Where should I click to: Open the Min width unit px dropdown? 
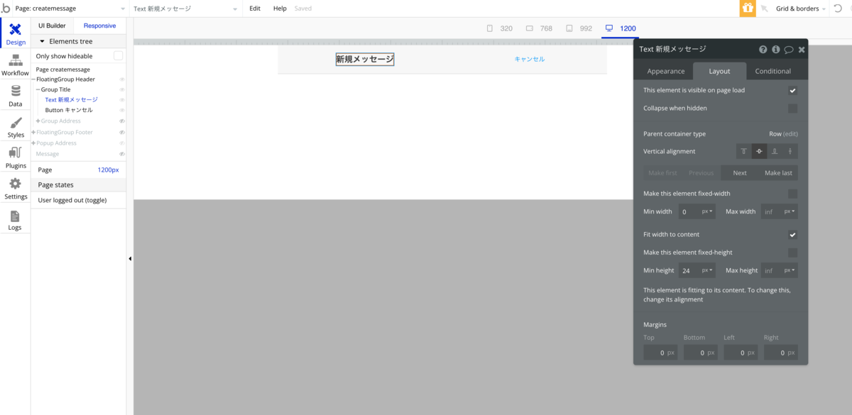pos(707,211)
